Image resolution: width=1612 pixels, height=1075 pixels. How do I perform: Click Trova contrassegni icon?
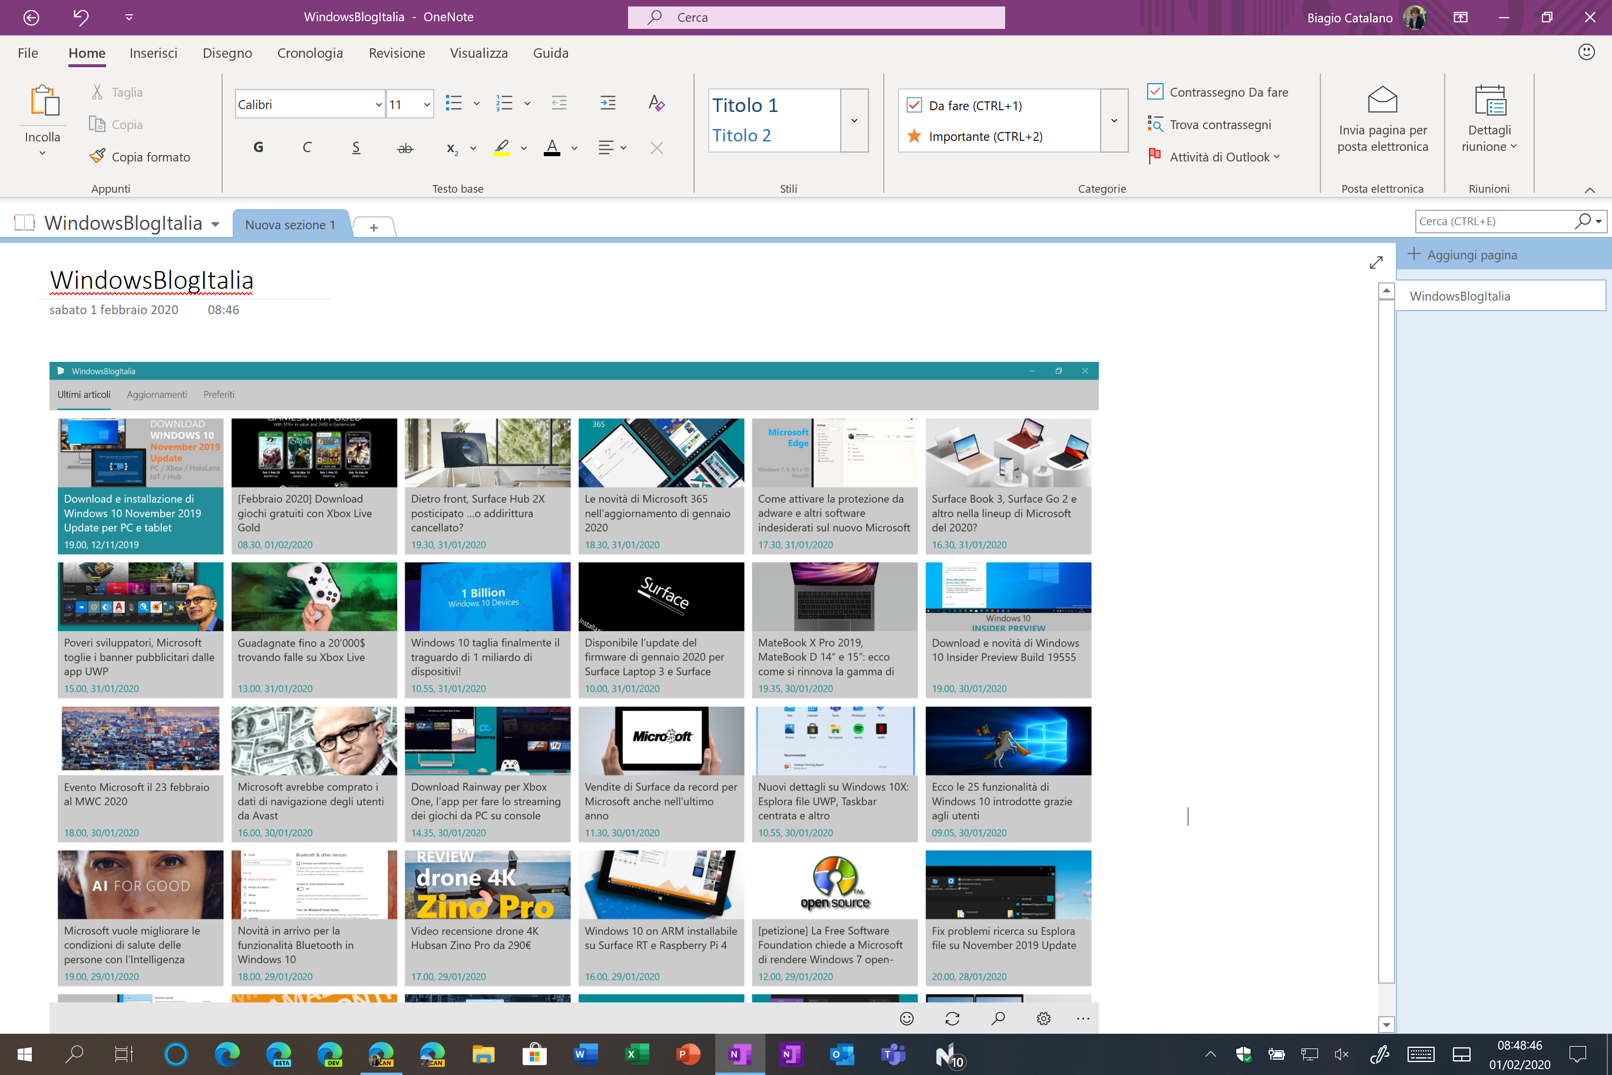[x=1155, y=124]
